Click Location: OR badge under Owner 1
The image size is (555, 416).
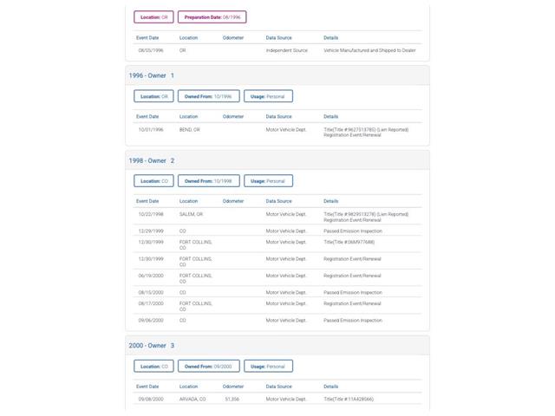tap(153, 96)
